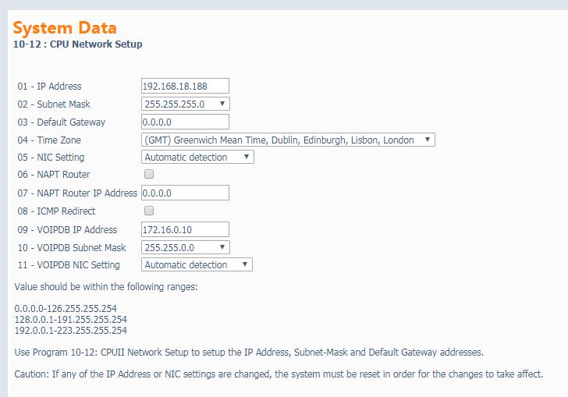This screenshot has height=397, width=568.
Task: Expand the VOIPDB NIC Setting dropdown
Action: (197, 264)
